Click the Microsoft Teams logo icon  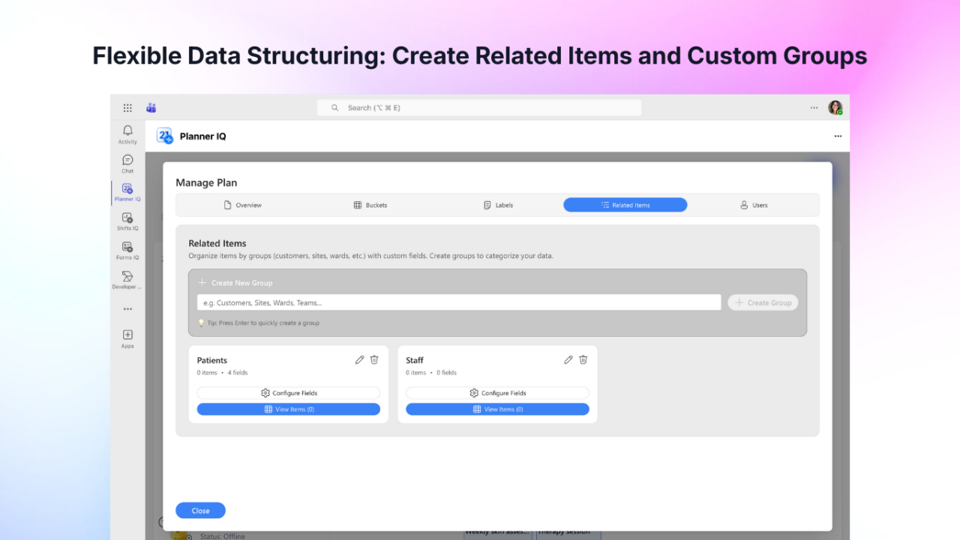click(151, 108)
